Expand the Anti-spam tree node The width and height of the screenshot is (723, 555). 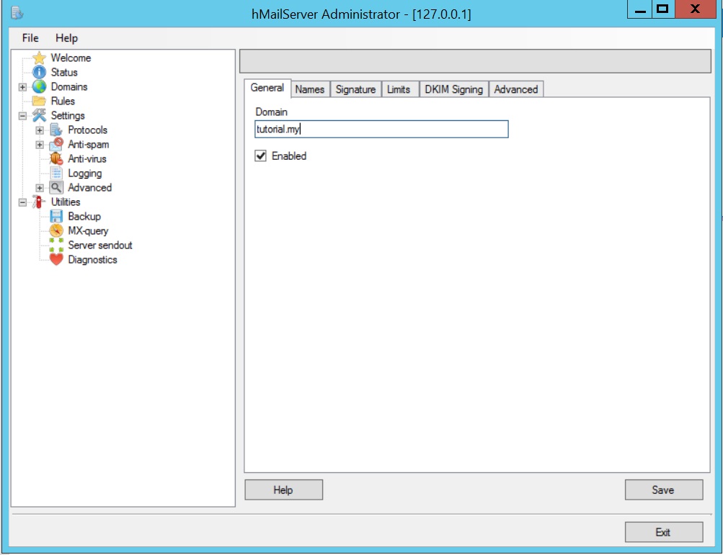pyautogui.click(x=40, y=145)
